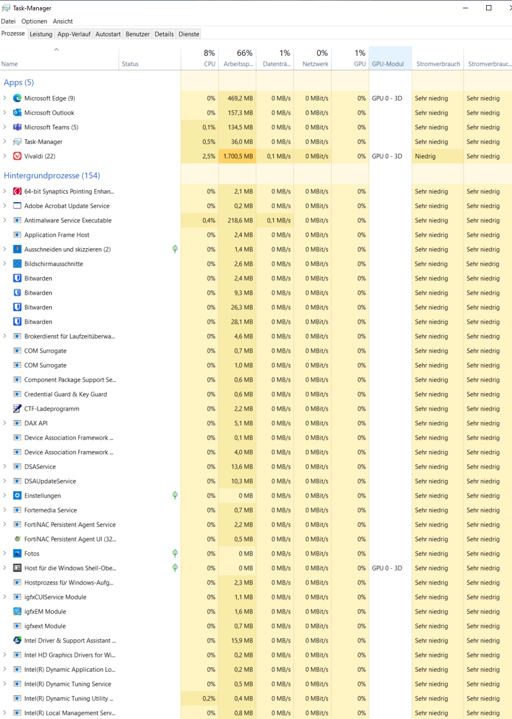512x719 pixels.
Task: Sort by the Name column header
Action: 59,58
